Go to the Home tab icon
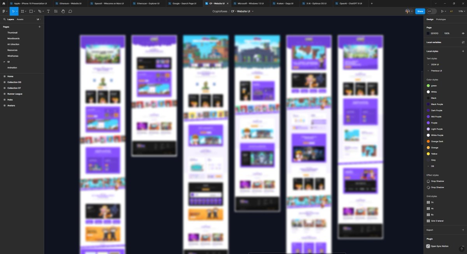467x254 pixels. pyautogui.click(x=4, y=3)
